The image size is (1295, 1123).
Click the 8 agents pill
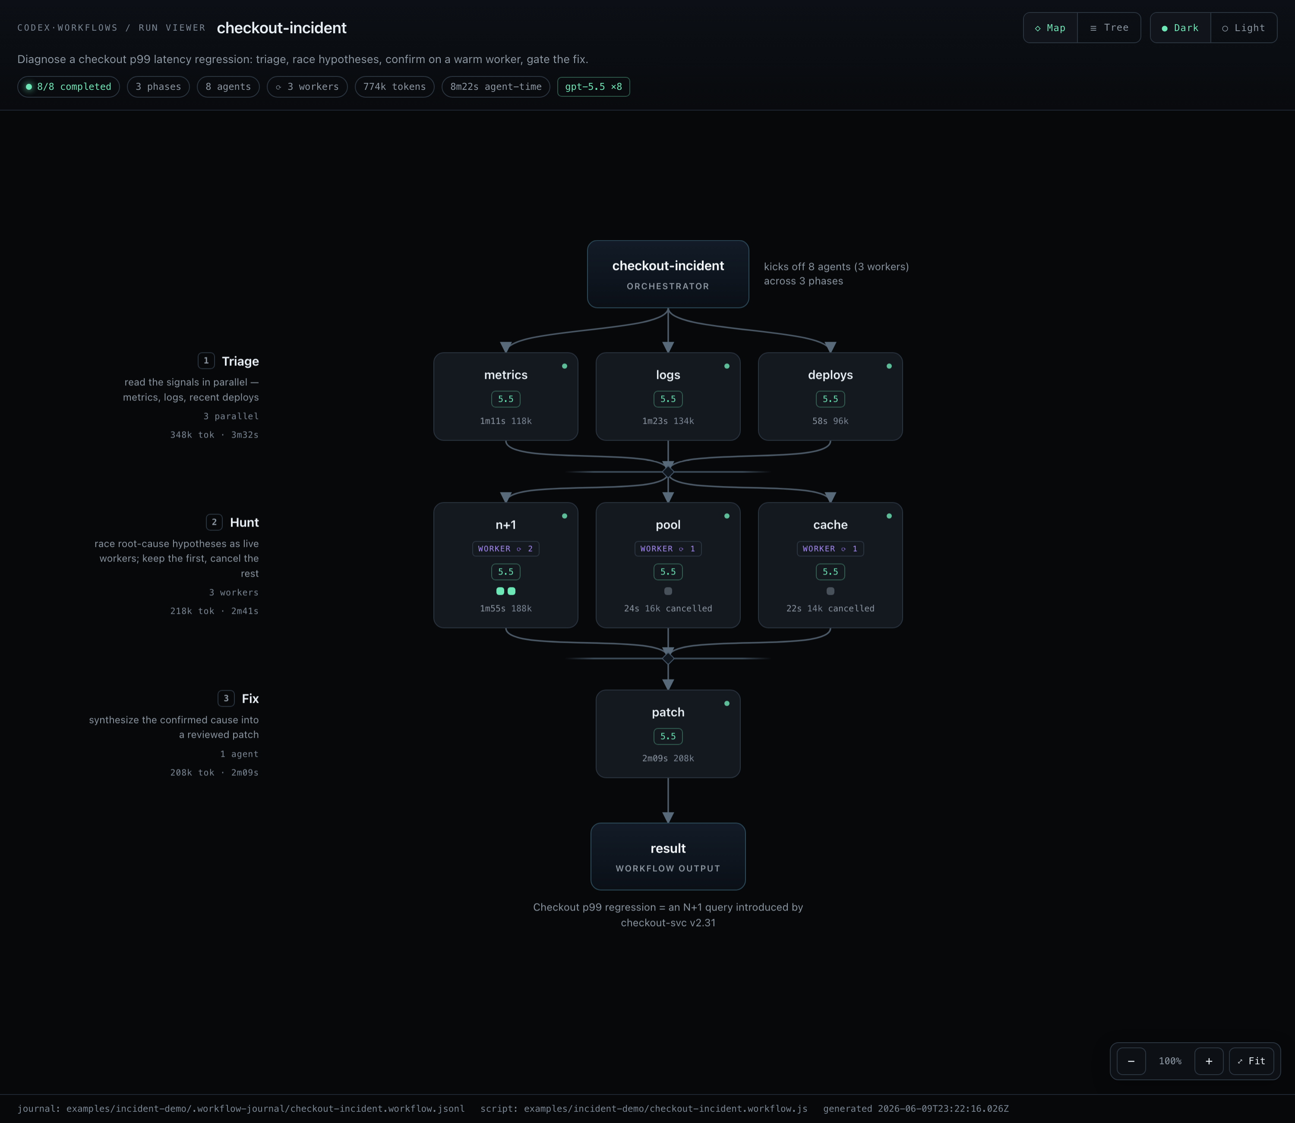[228, 86]
